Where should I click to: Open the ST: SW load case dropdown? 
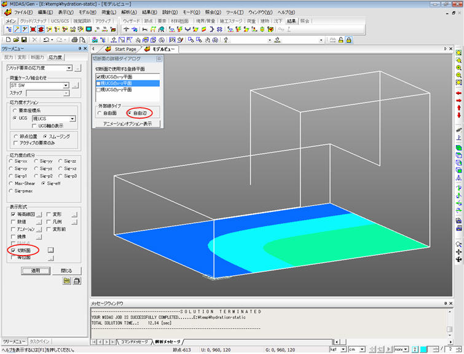pyautogui.click(x=66, y=85)
